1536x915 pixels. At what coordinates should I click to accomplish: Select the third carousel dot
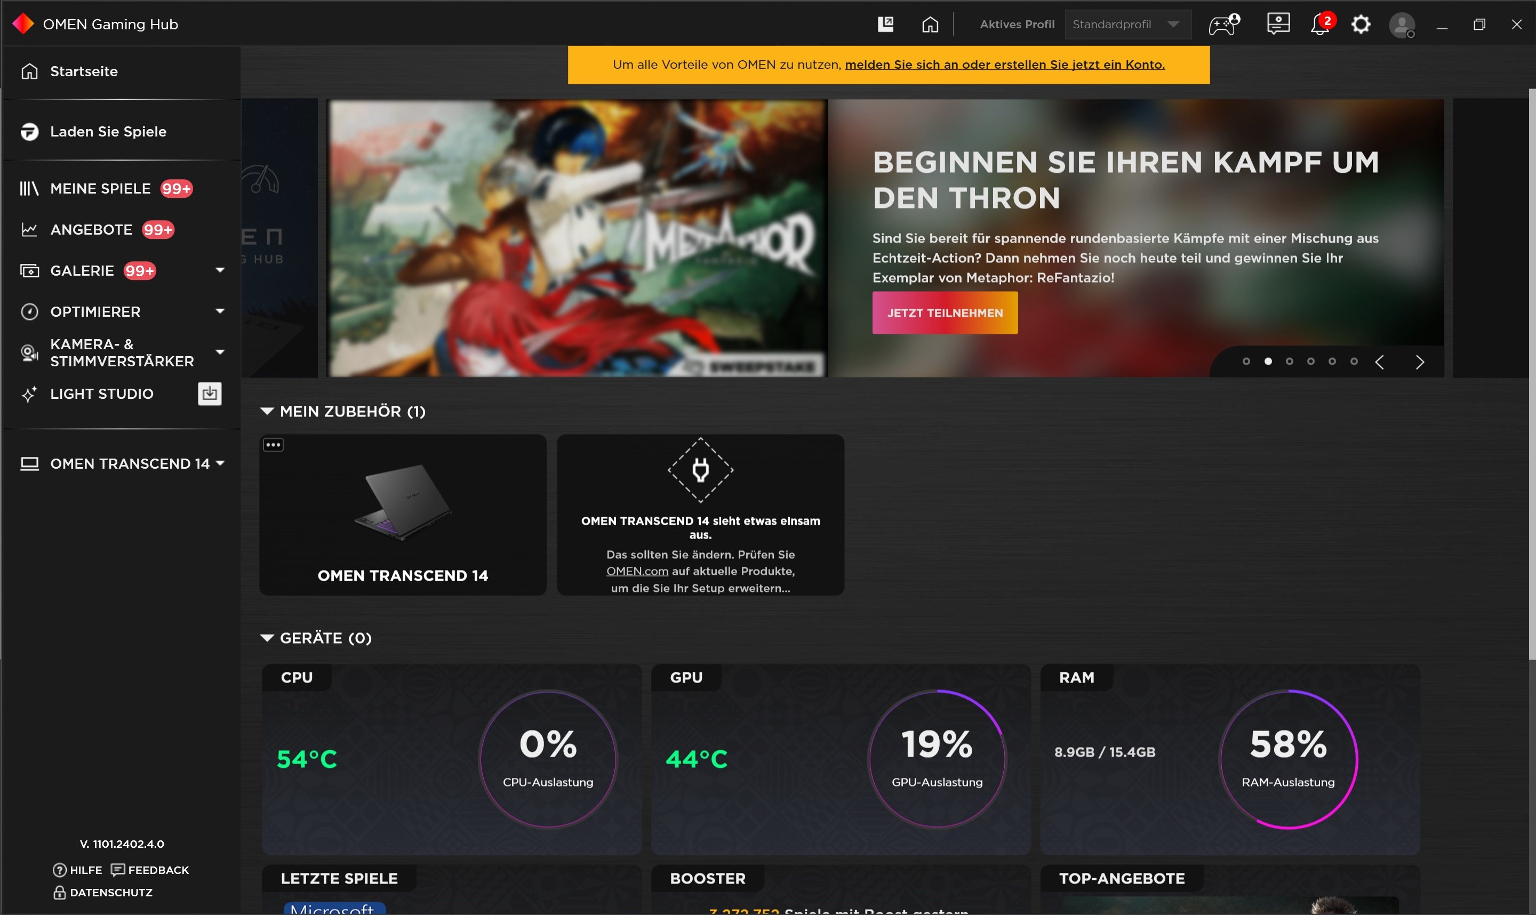pyautogui.click(x=1290, y=362)
